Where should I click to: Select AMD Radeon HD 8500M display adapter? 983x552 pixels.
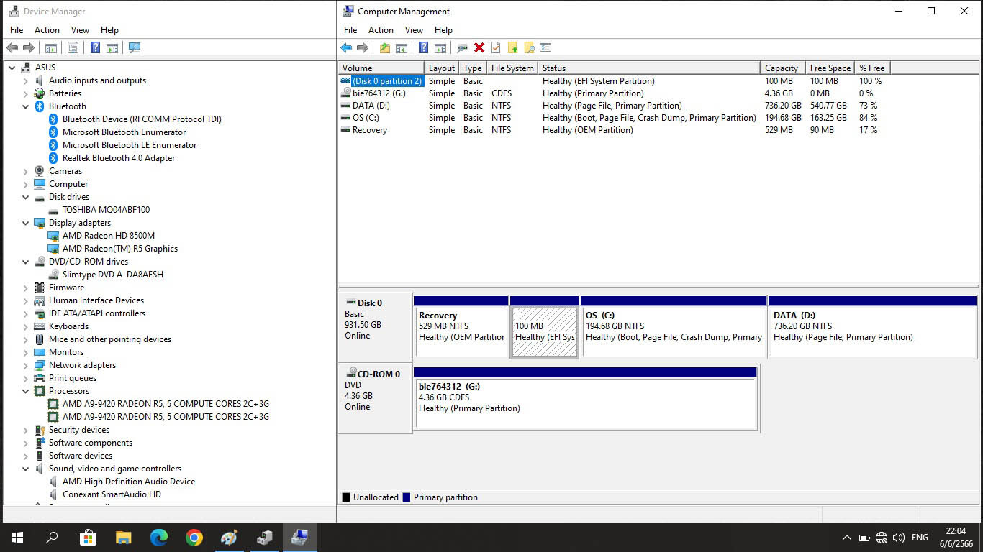[108, 236]
